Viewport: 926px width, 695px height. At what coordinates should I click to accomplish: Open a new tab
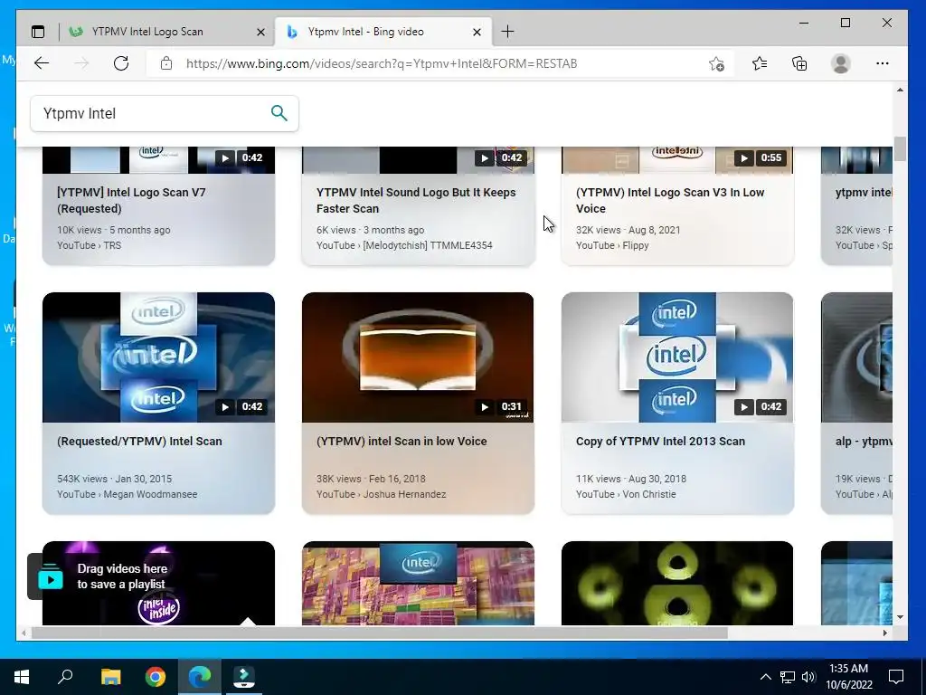tap(507, 32)
